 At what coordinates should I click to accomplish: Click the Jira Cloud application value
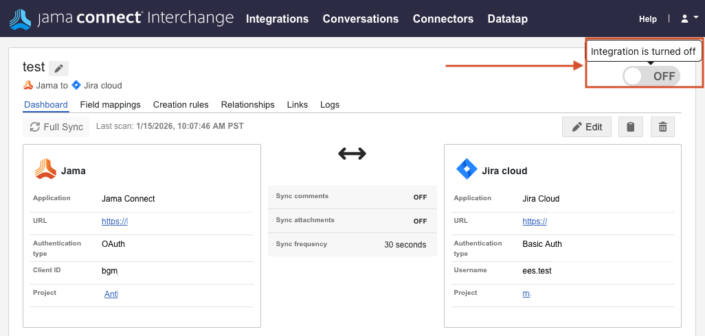(541, 199)
